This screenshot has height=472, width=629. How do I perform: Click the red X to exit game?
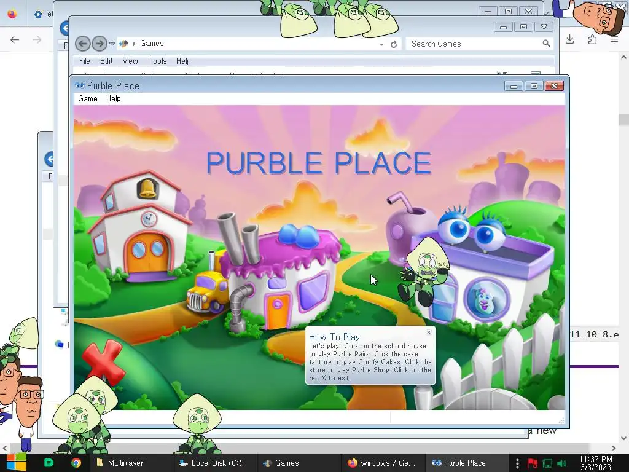point(103,361)
